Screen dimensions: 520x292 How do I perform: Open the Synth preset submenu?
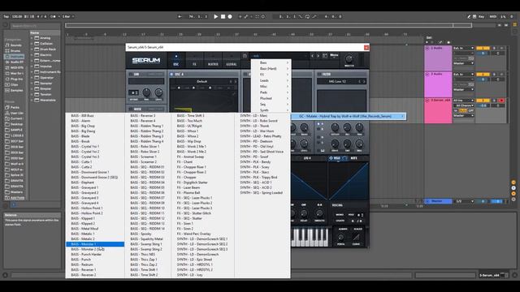(x=271, y=110)
